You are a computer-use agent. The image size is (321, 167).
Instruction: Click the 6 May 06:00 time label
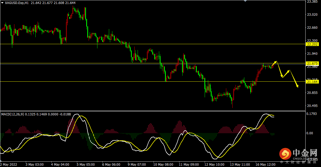[112, 165]
